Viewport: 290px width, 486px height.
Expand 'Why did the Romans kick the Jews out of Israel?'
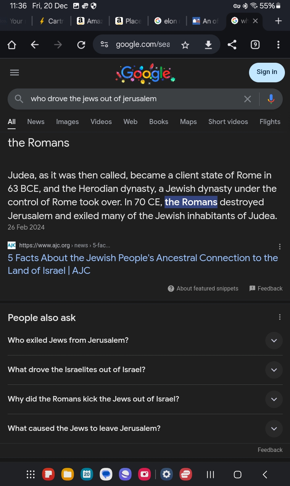pos(274,399)
